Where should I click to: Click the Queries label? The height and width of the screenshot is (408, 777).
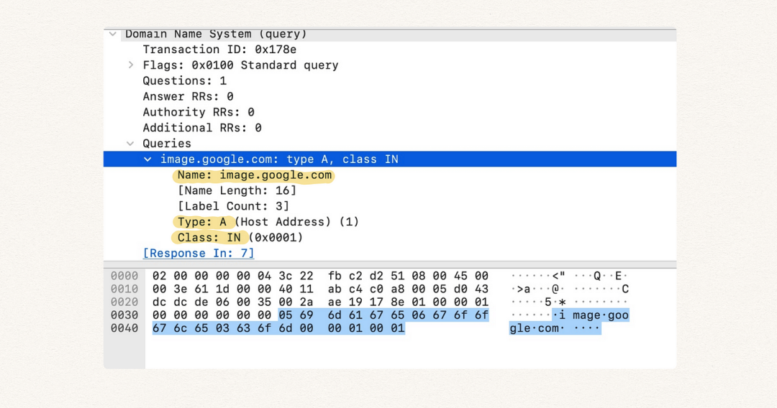[x=166, y=144]
